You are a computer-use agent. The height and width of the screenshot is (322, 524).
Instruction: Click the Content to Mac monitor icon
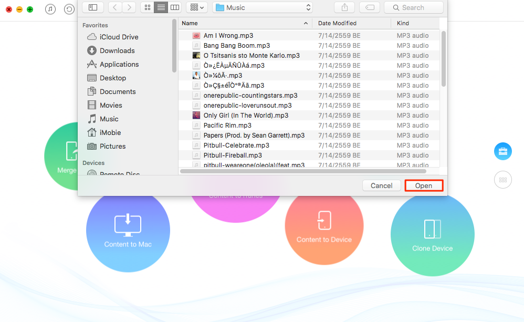coord(128,225)
